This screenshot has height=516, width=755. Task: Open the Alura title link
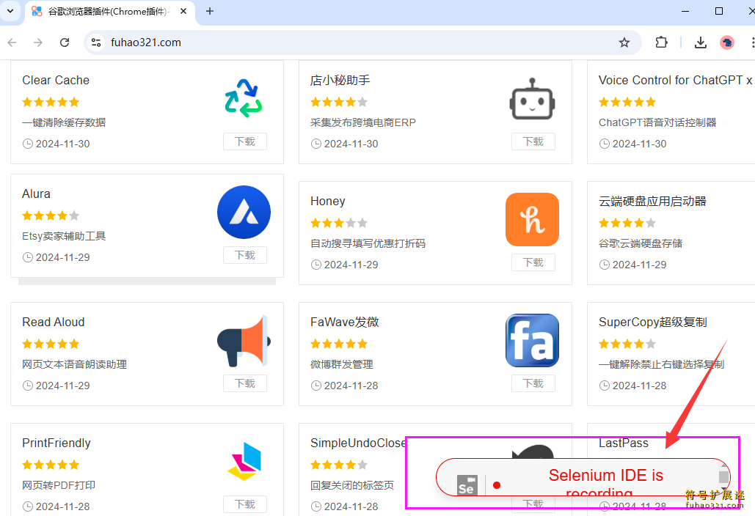click(x=36, y=193)
